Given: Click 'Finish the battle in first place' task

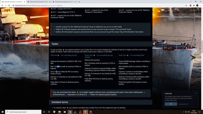Looking at the screenshot, I should click(x=133, y=83).
